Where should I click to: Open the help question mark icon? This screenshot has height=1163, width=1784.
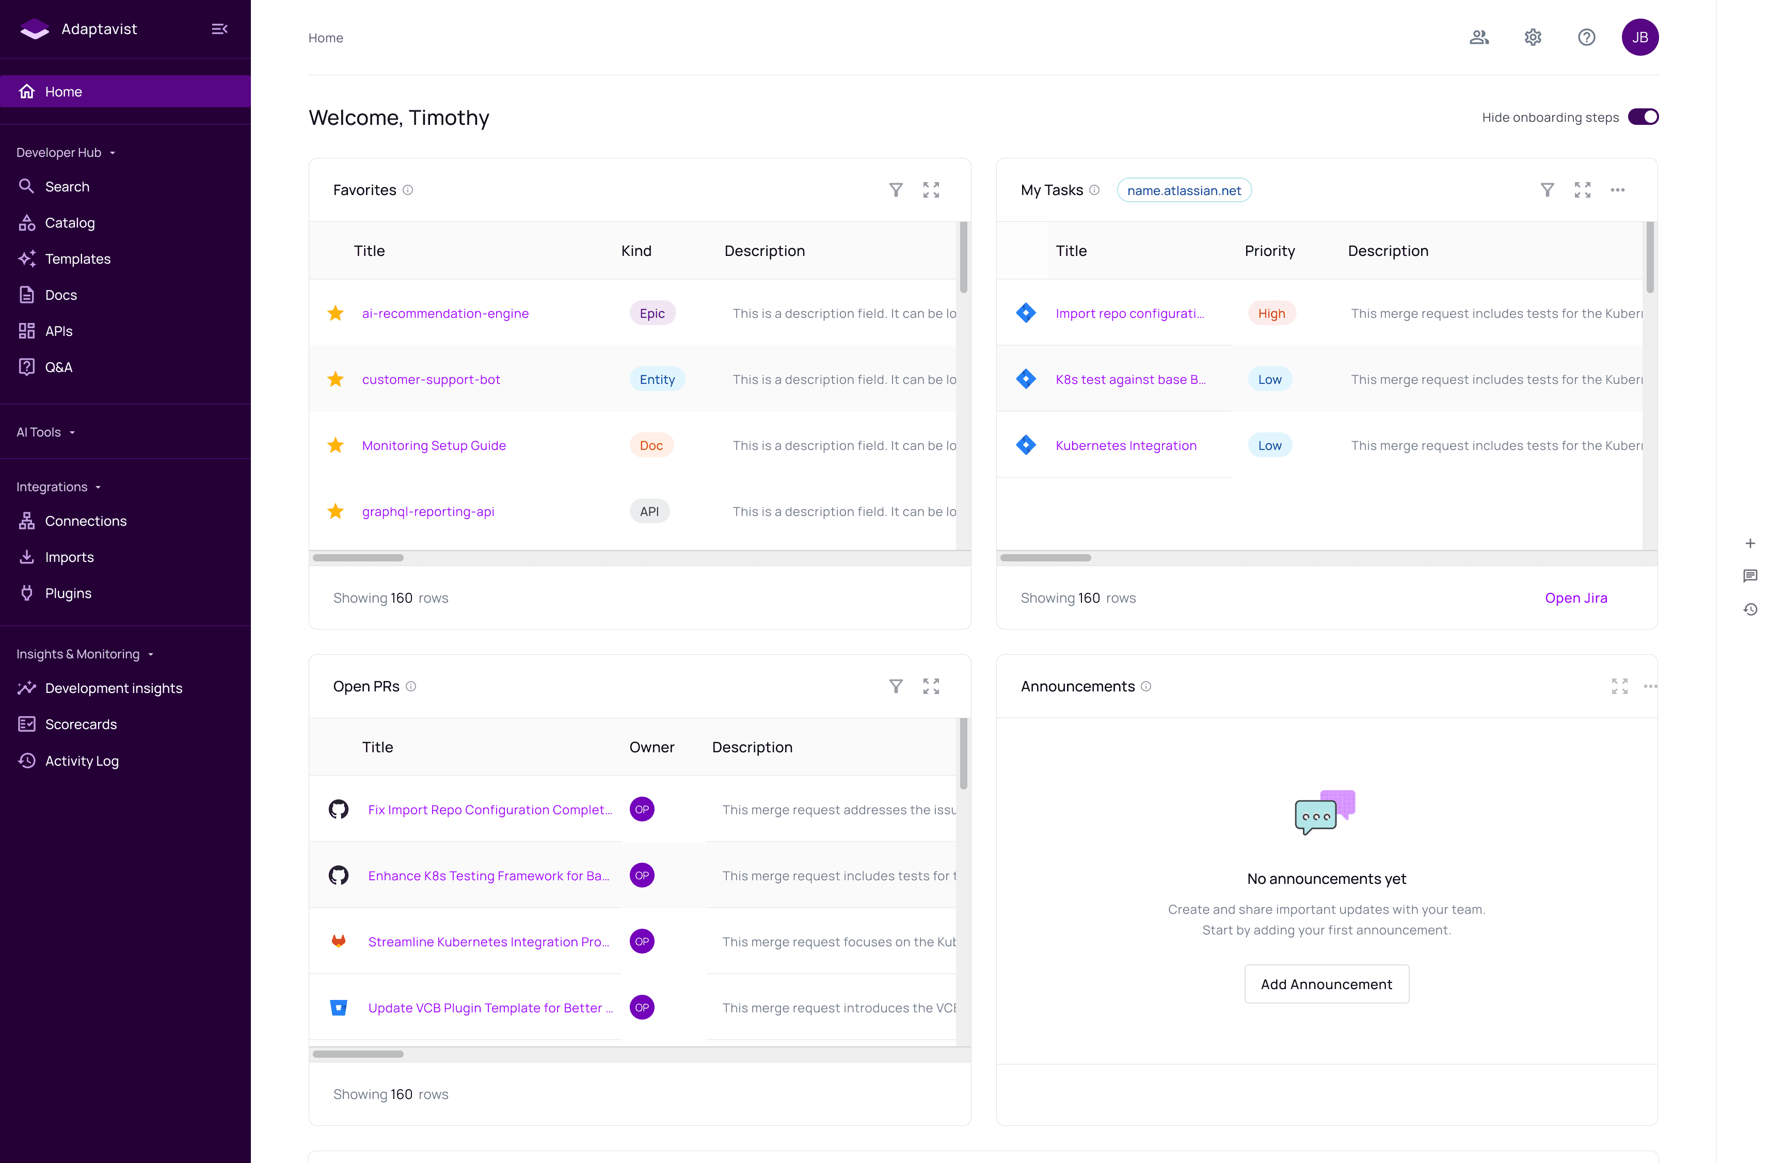point(1586,38)
